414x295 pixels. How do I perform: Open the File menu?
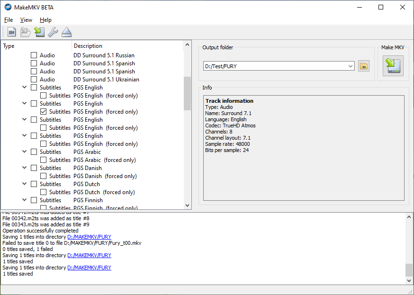coord(9,20)
